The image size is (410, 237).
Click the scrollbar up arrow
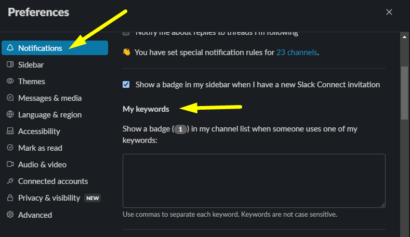405,36
